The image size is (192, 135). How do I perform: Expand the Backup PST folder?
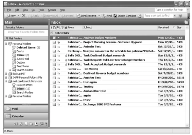point(6,74)
